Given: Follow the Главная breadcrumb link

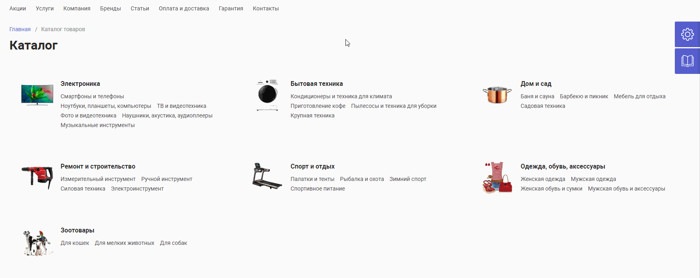Looking at the screenshot, I should coord(20,29).
